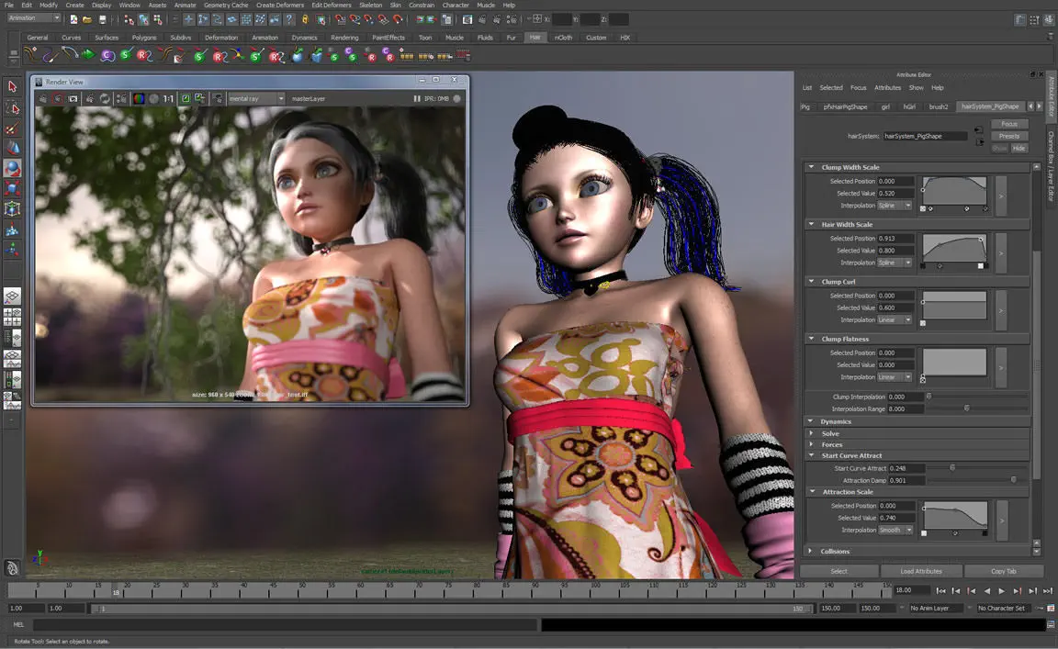The image size is (1058, 649).
Task: Select the brush2 tab in Attribute Editor
Action: 936,106
